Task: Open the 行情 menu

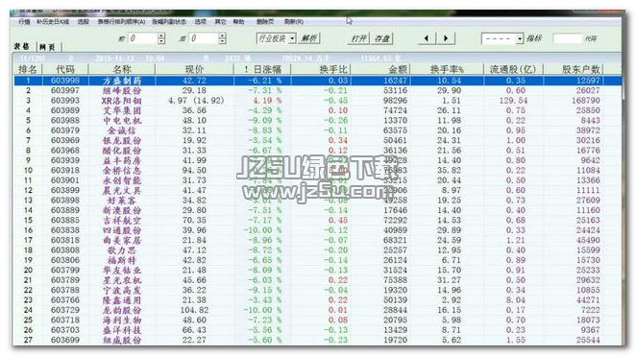Action: [x=24, y=21]
